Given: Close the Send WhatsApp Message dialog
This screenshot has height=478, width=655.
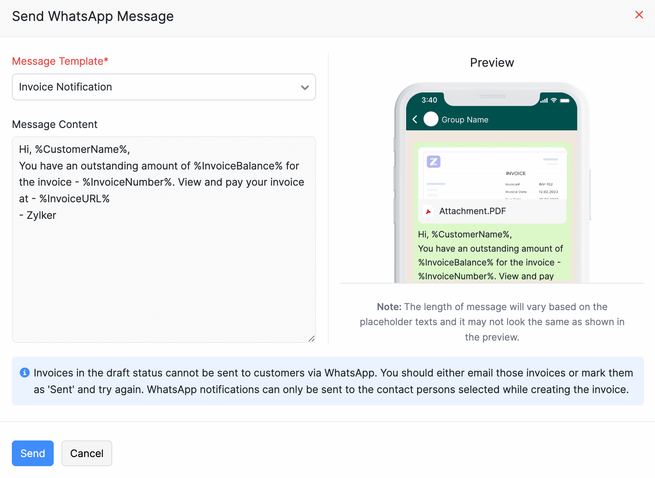Looking at the screenshot, I should click(639, 15).
